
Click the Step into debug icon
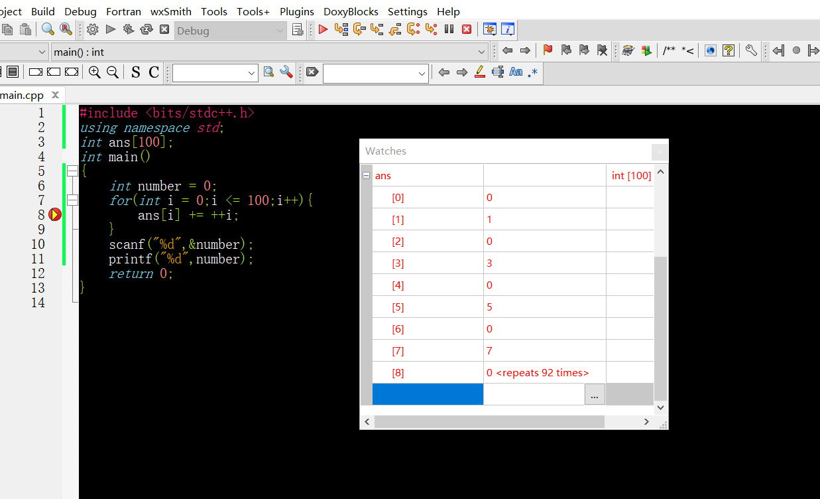point(377,29)
